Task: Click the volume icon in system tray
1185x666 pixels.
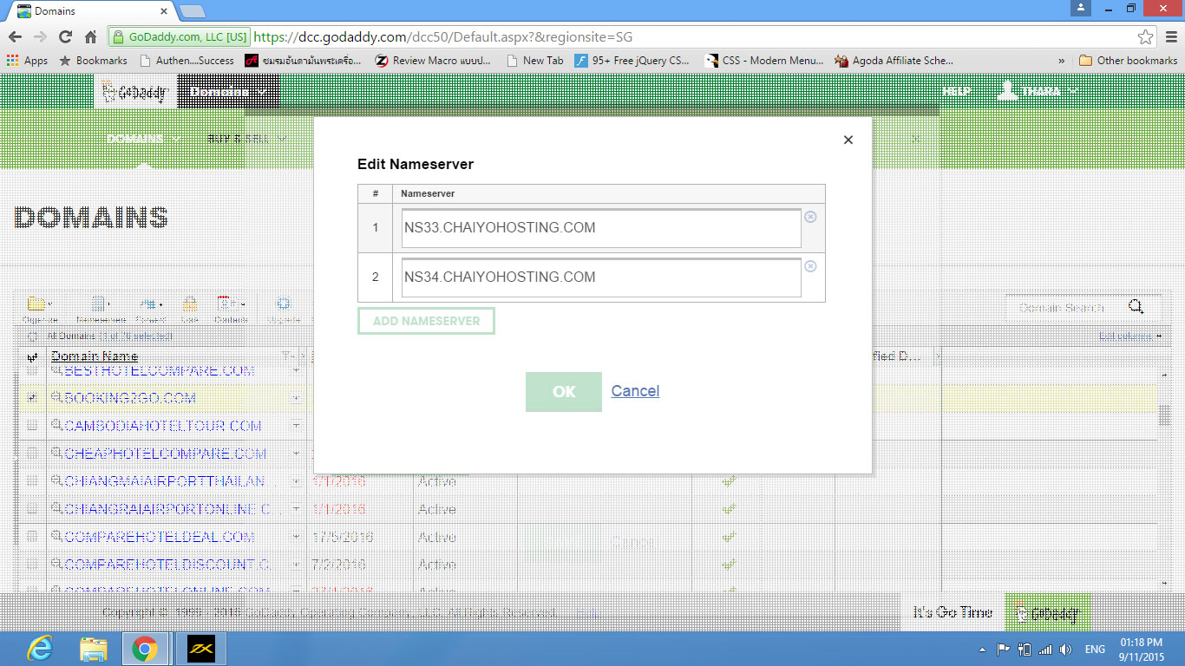Action: pyautogui.click(x=1066, y=650)
